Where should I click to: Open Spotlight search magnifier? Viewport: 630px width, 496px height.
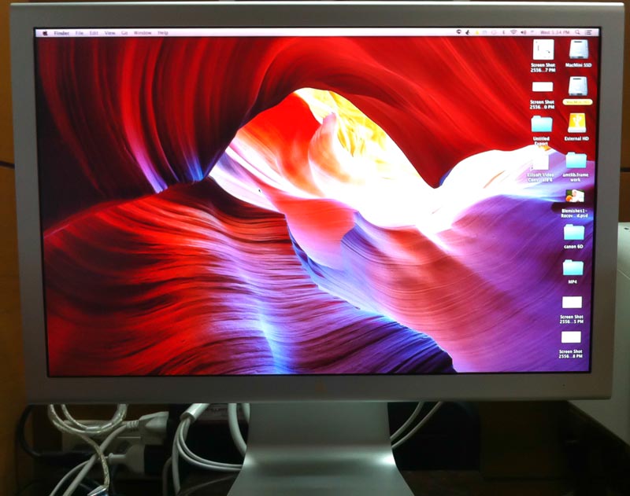click(x=577, y=32)
